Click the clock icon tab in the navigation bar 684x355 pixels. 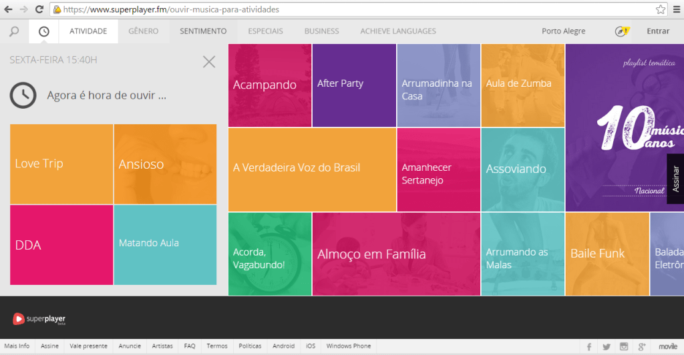(x=44, y=31)
